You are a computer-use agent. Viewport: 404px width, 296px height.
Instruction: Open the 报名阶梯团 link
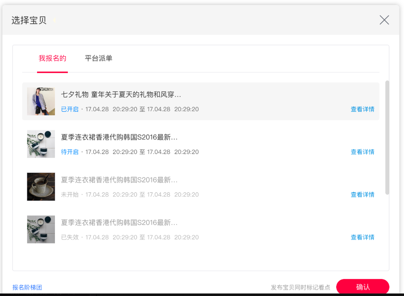[x=27, y=287]
